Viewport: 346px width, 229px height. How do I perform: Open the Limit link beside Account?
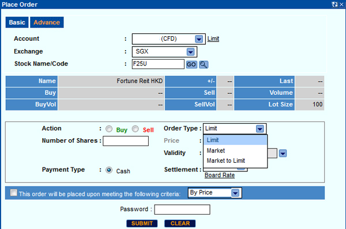[213, 39]
